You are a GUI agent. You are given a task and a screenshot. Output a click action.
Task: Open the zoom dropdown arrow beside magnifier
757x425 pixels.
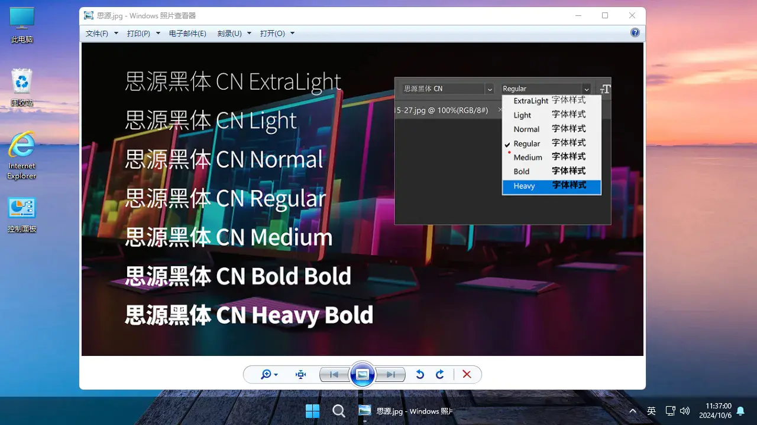click(276, 375)
